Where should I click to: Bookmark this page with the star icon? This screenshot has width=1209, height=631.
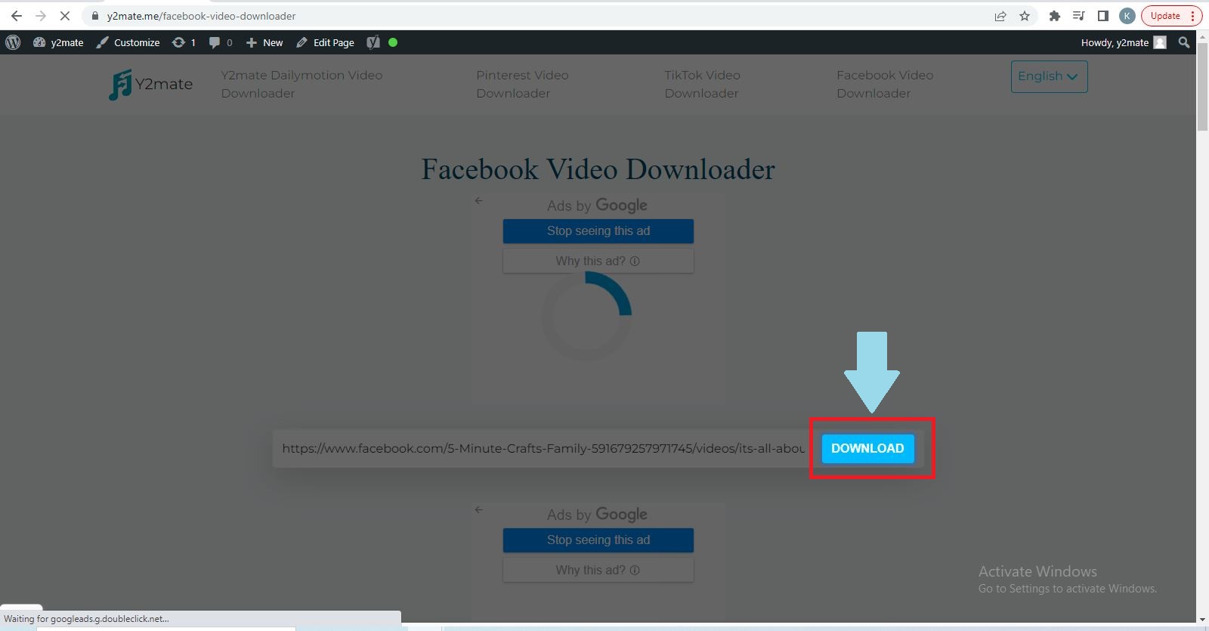tap(1025, 16)
